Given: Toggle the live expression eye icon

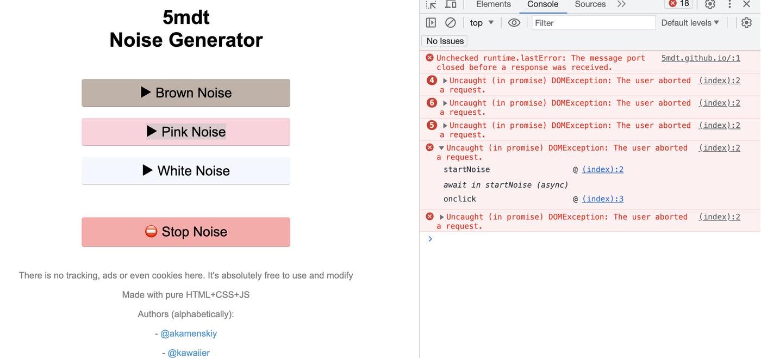Looking at the screenshot, I should [514, 23].
